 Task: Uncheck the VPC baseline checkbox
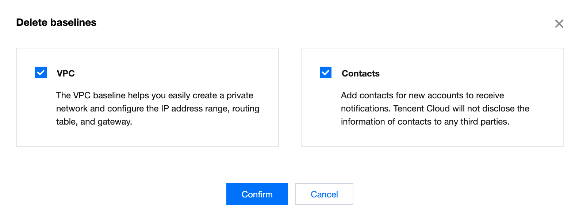click(x=41, y=72)
